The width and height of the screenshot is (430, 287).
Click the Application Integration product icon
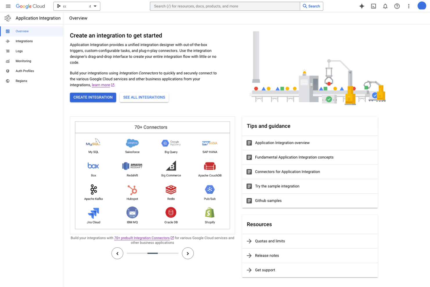click(8, 18)
